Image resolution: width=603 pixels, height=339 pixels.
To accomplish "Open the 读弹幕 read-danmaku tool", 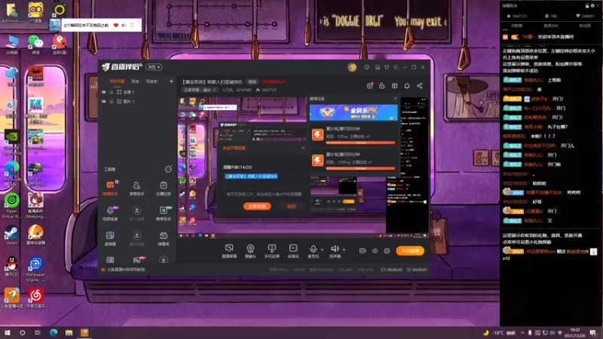I will [x=110, y=238].
